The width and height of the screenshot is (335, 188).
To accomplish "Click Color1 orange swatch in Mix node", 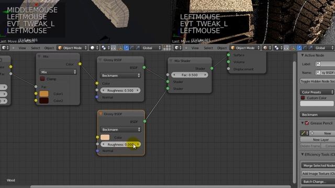I will [x=44, y=93].
